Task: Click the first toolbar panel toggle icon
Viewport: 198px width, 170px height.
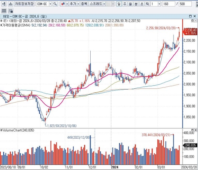Action: [4, 4]
